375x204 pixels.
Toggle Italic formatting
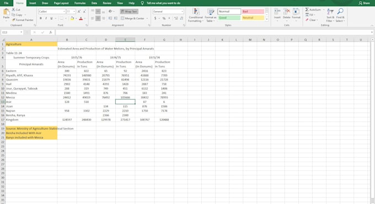(46, 18)
